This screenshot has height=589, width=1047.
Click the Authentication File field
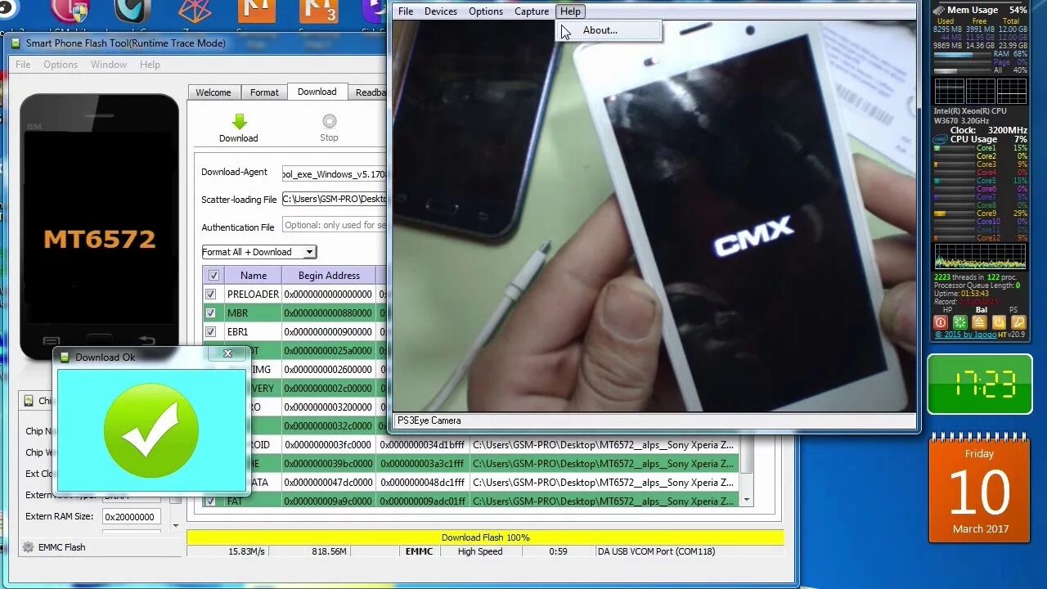(x=335, y=225)
